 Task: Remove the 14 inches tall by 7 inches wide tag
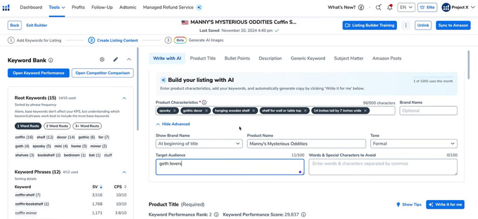click(x=365, y=111)
